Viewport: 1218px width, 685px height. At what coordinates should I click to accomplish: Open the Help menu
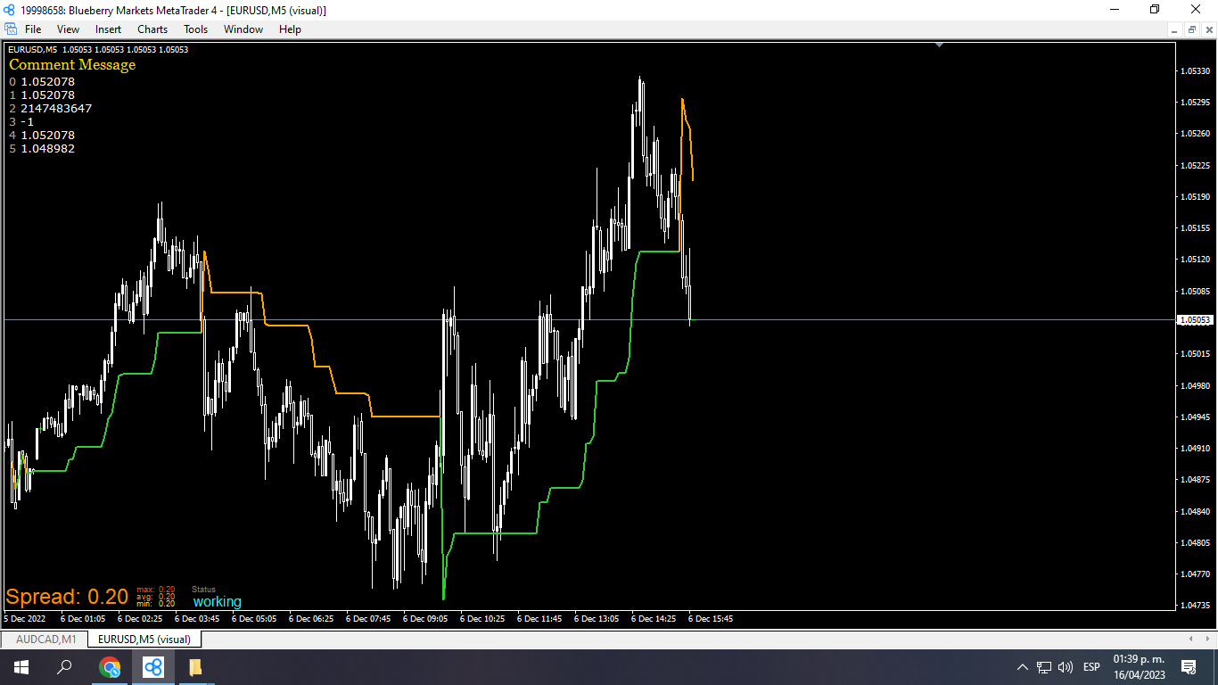point(290,29)
